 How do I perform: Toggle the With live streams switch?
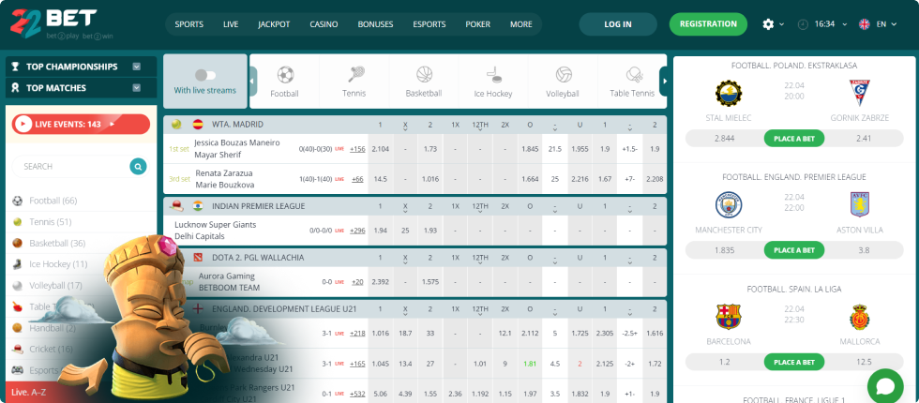click(205, 75)
